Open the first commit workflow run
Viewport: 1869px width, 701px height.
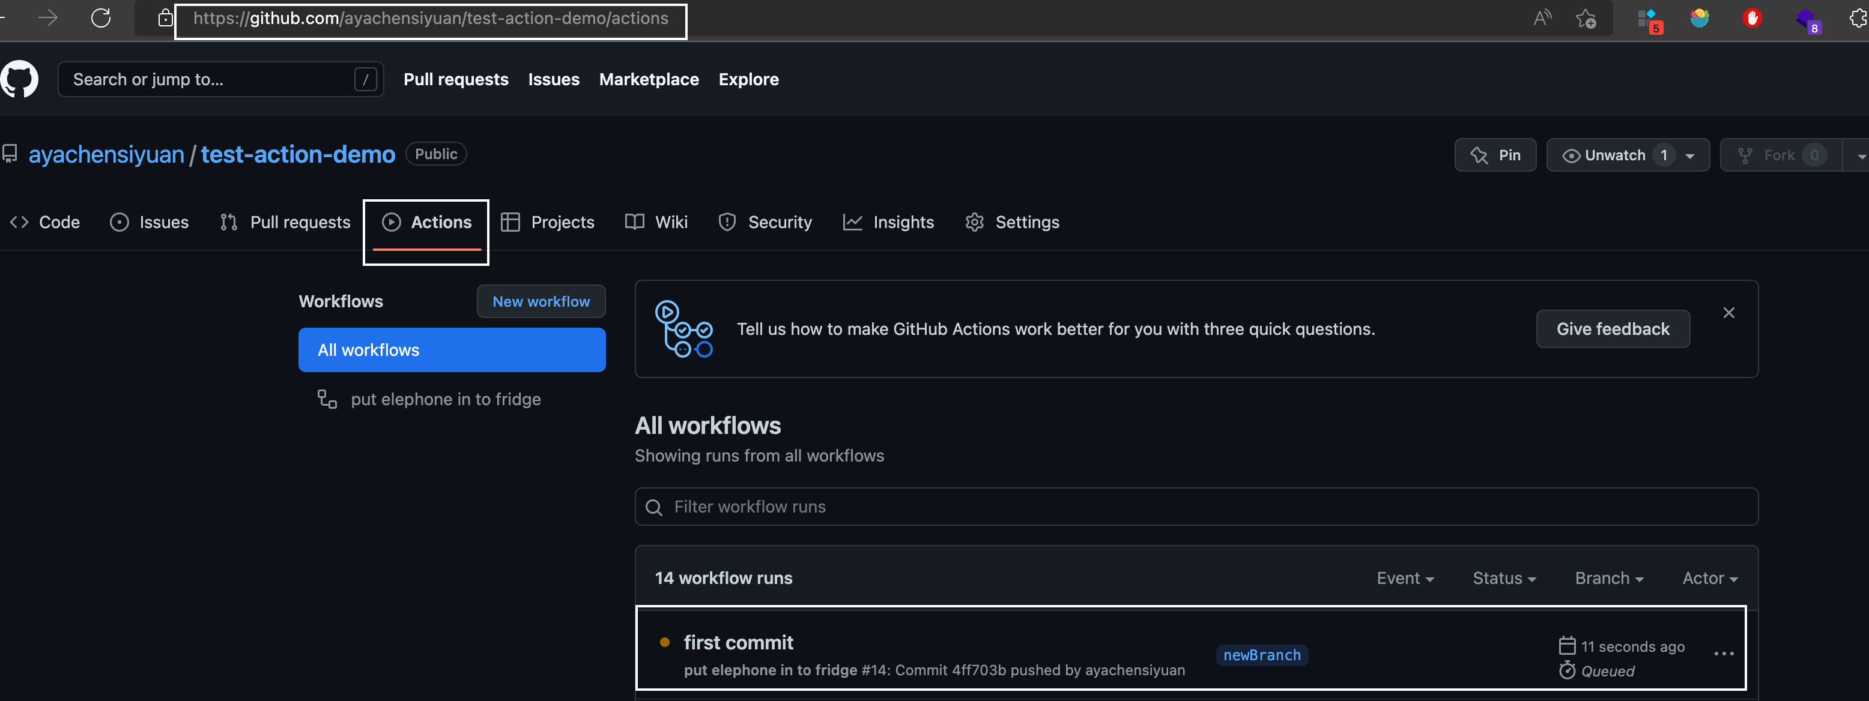(738, 642)
